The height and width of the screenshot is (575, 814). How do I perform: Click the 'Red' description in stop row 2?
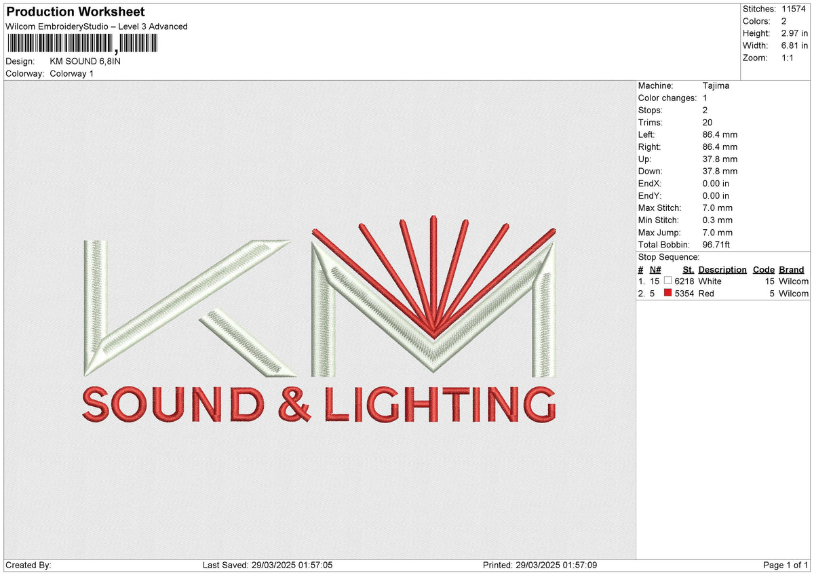(706, 294)
